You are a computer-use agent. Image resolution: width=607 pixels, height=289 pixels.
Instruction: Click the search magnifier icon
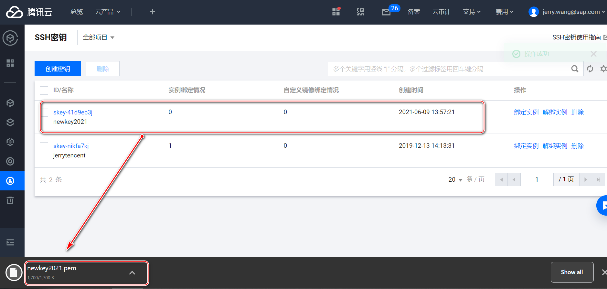[575, 69]
